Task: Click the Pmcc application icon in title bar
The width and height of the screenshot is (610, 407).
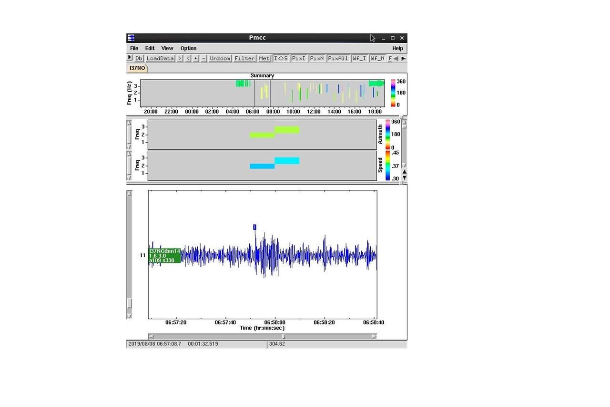Action: pyautogui.click(x=131, y=38)
